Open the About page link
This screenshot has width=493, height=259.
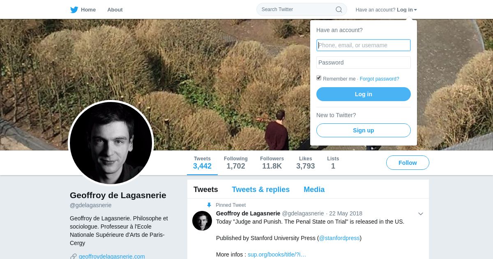coord(115,10)
